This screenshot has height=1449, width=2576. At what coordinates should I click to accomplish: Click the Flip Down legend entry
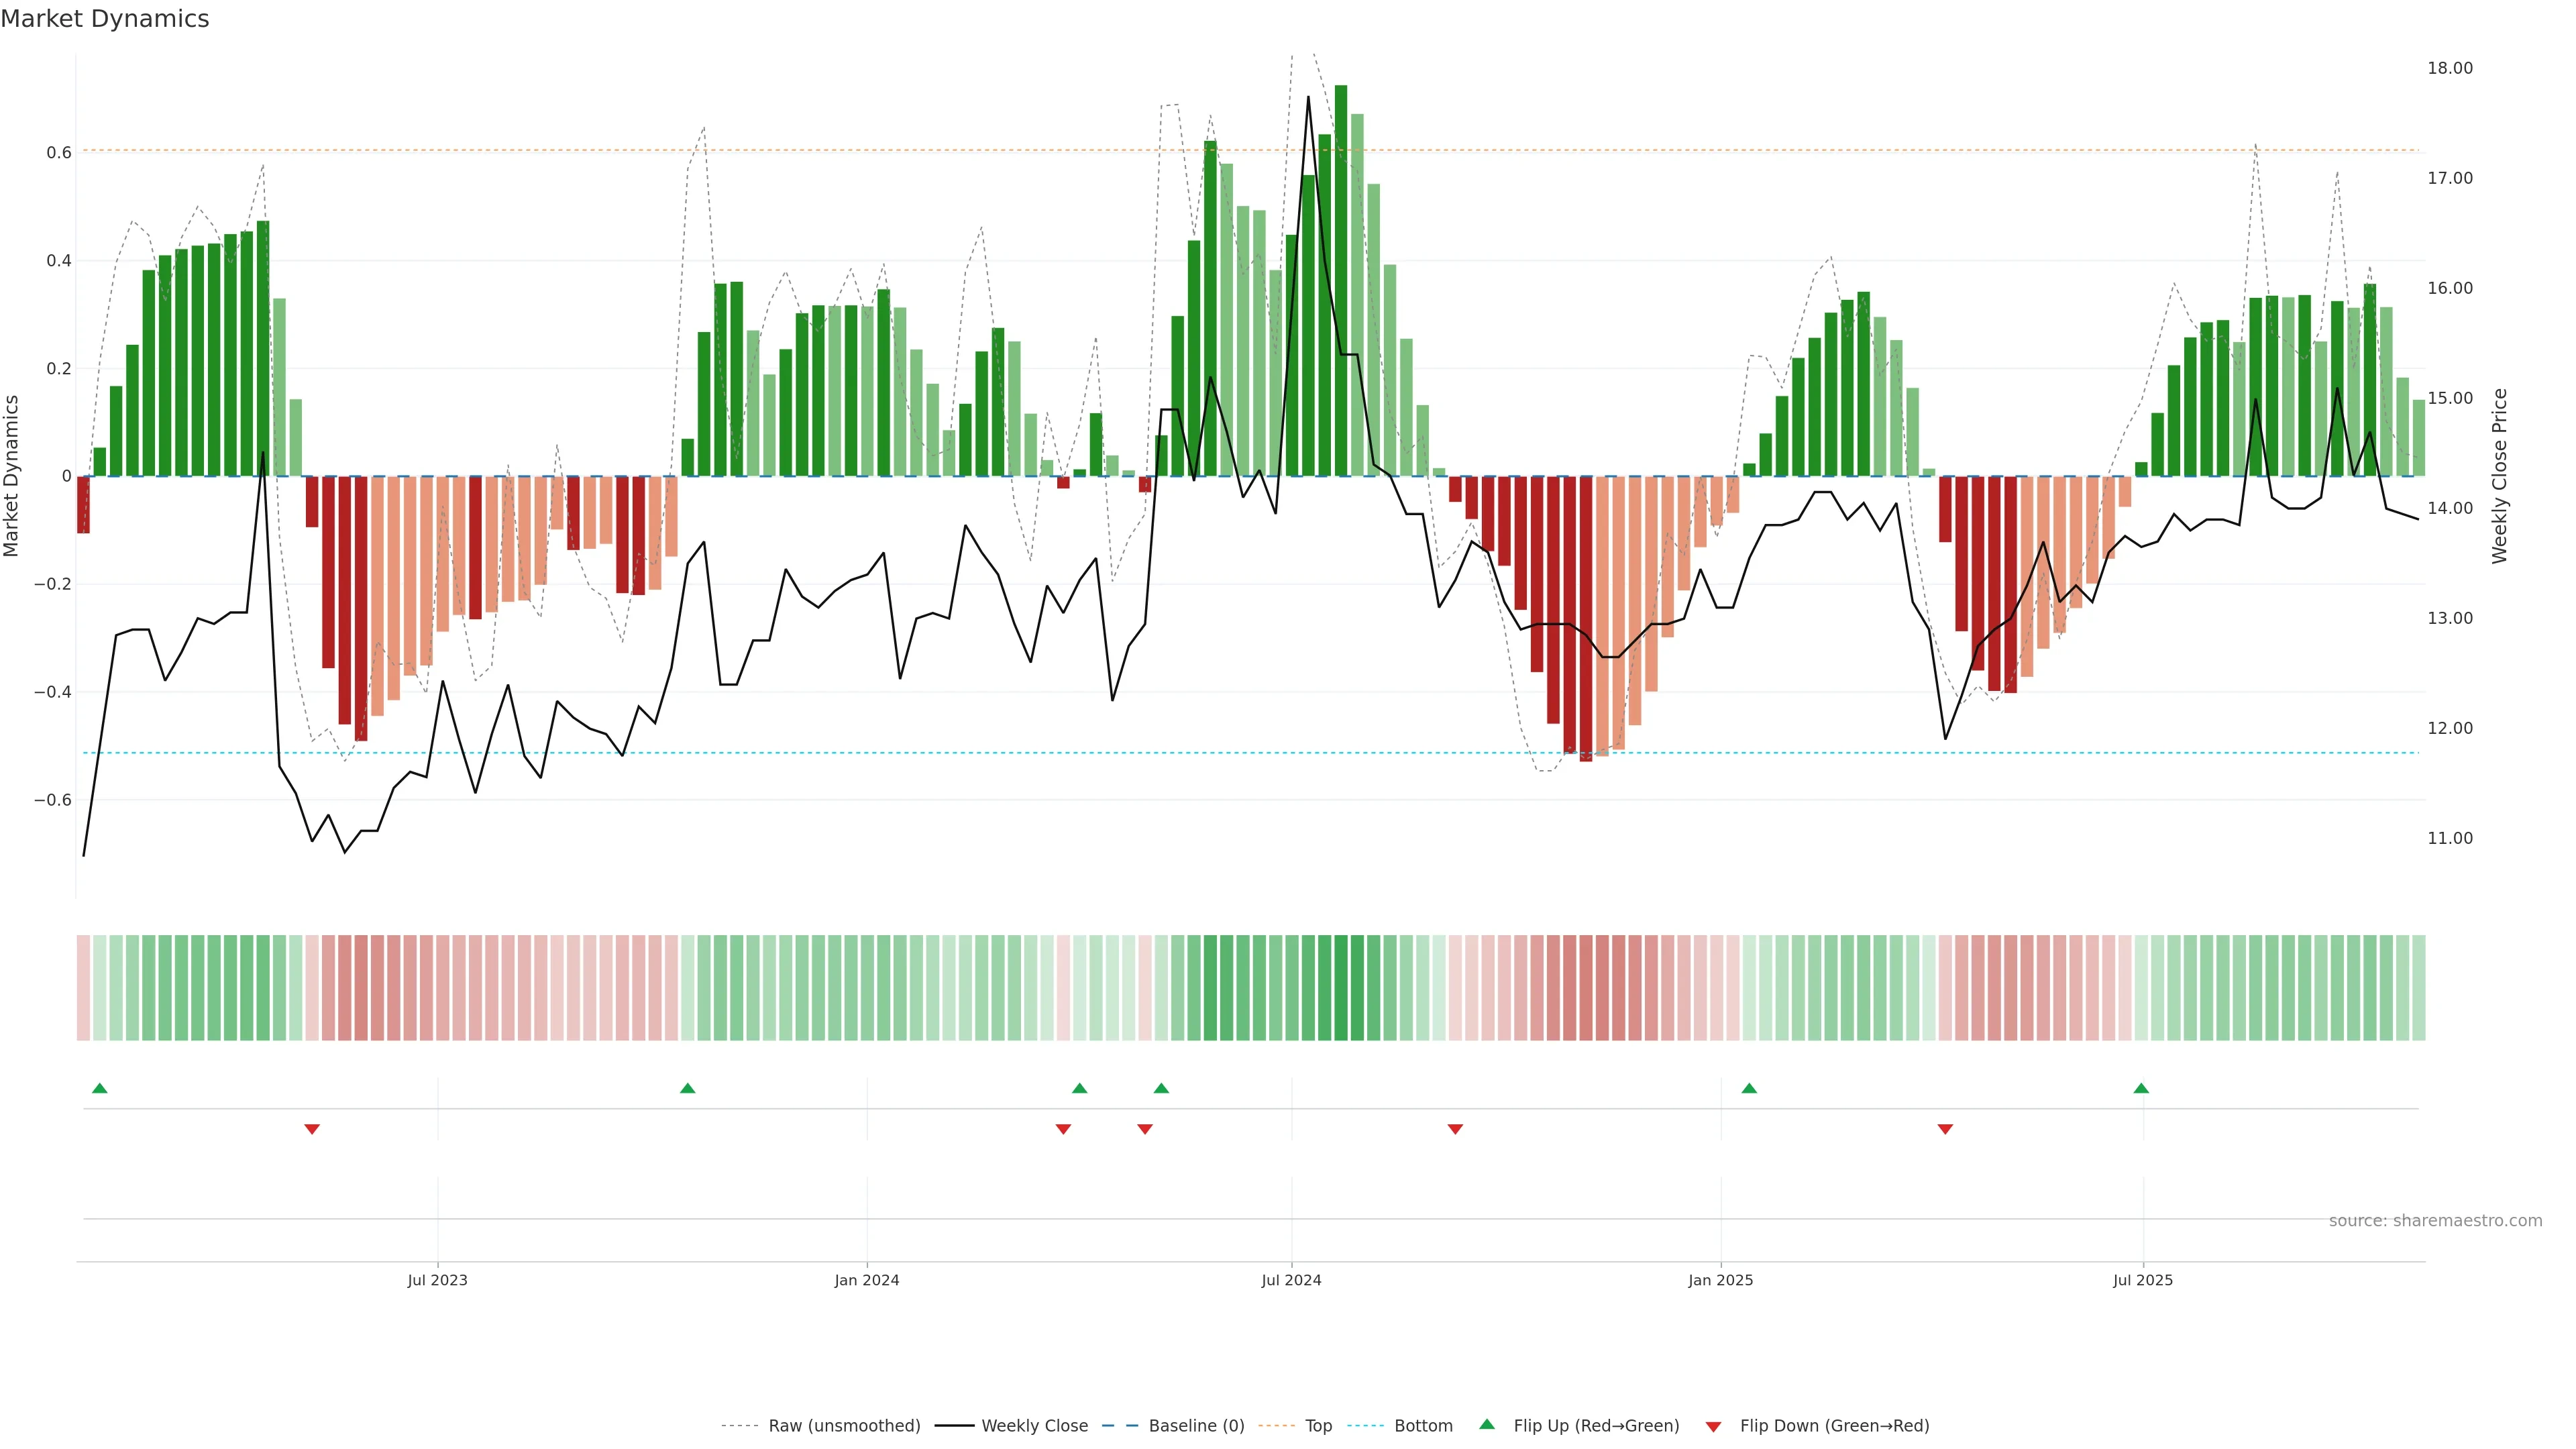(1834, 1426)
